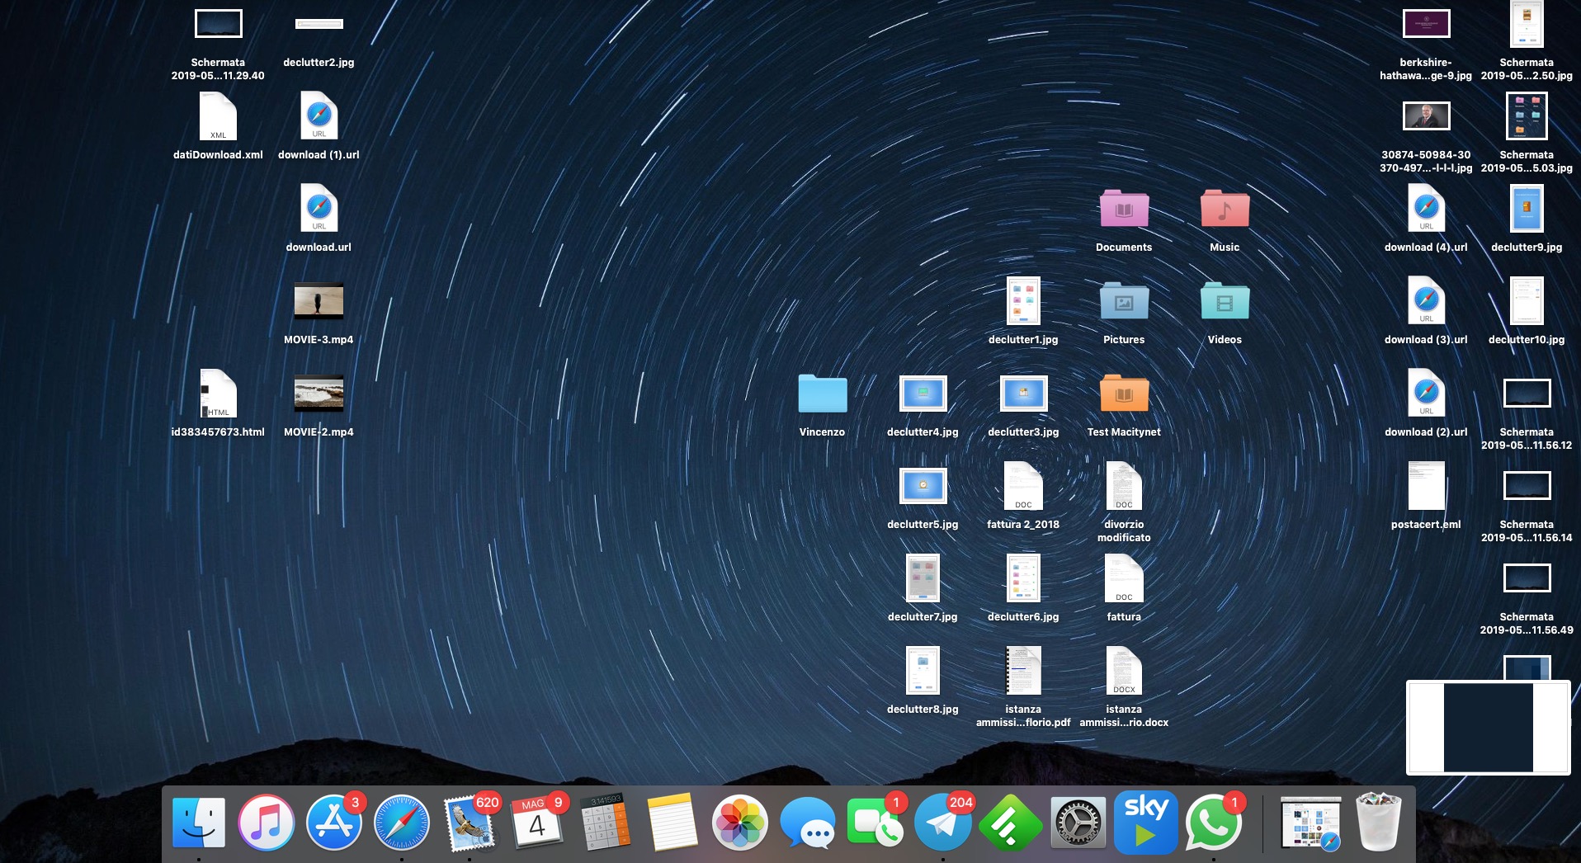Image resolution: width=1581 pixels, height=863 pixels.
Task: Select the Vincenzo folder on desktop
Action: coord(822,394)
